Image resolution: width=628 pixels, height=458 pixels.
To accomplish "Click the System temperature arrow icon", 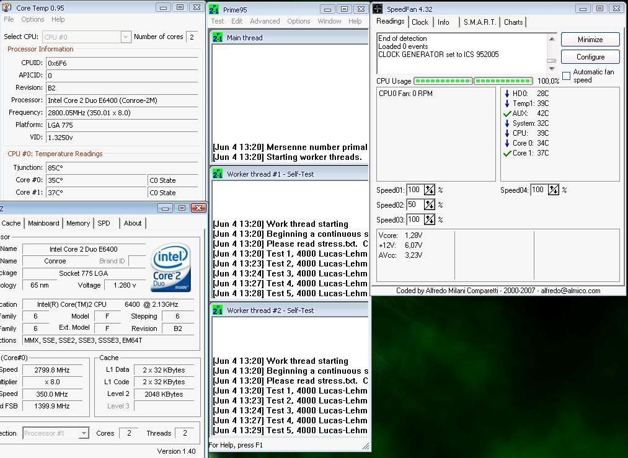I will coord(507,123).
